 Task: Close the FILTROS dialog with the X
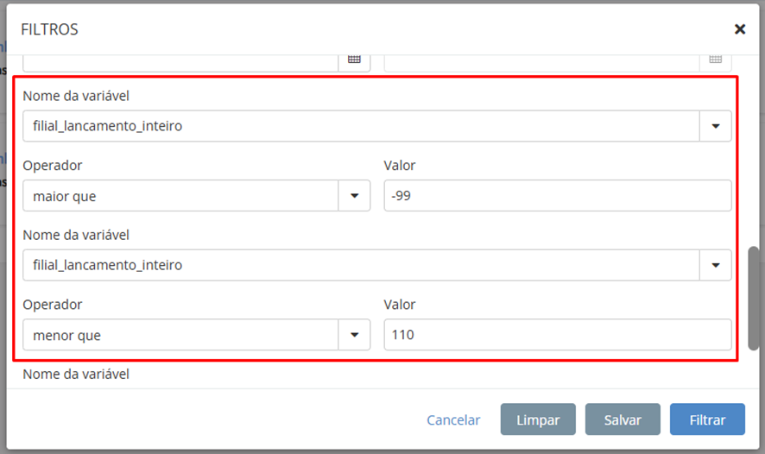tap(739, 29)
